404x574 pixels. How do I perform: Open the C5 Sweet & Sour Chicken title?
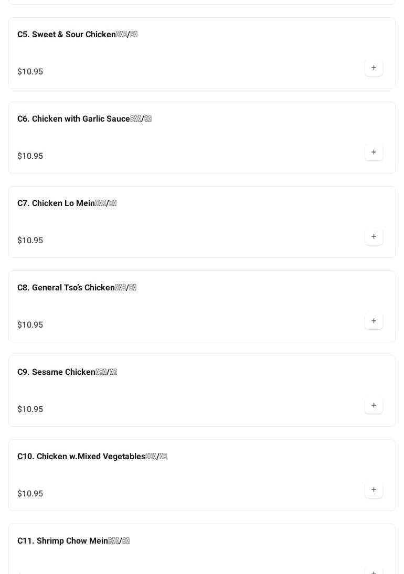click(77, 35)
